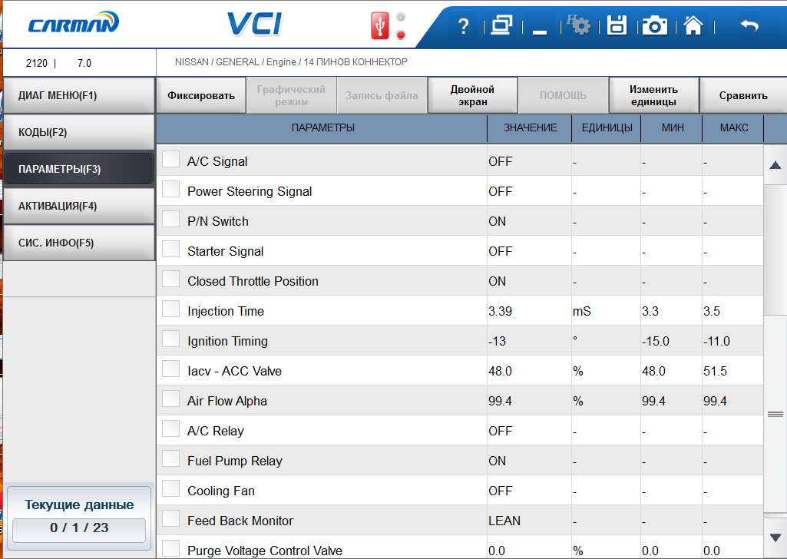Screen dimensions: 787x559
Task: Click the Air Flow Alpha parameter name
Action: [227, 401]
